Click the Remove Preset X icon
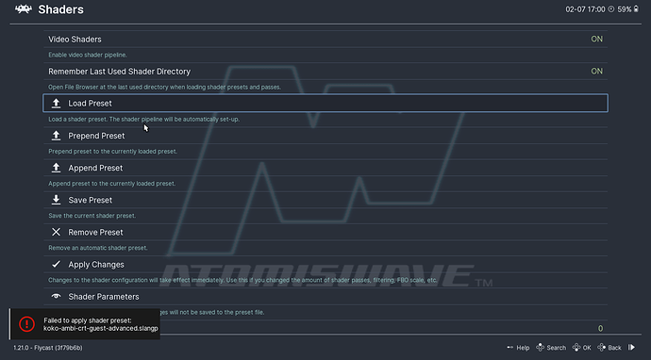The image size is (651, 360). click(x=56, y=232)
